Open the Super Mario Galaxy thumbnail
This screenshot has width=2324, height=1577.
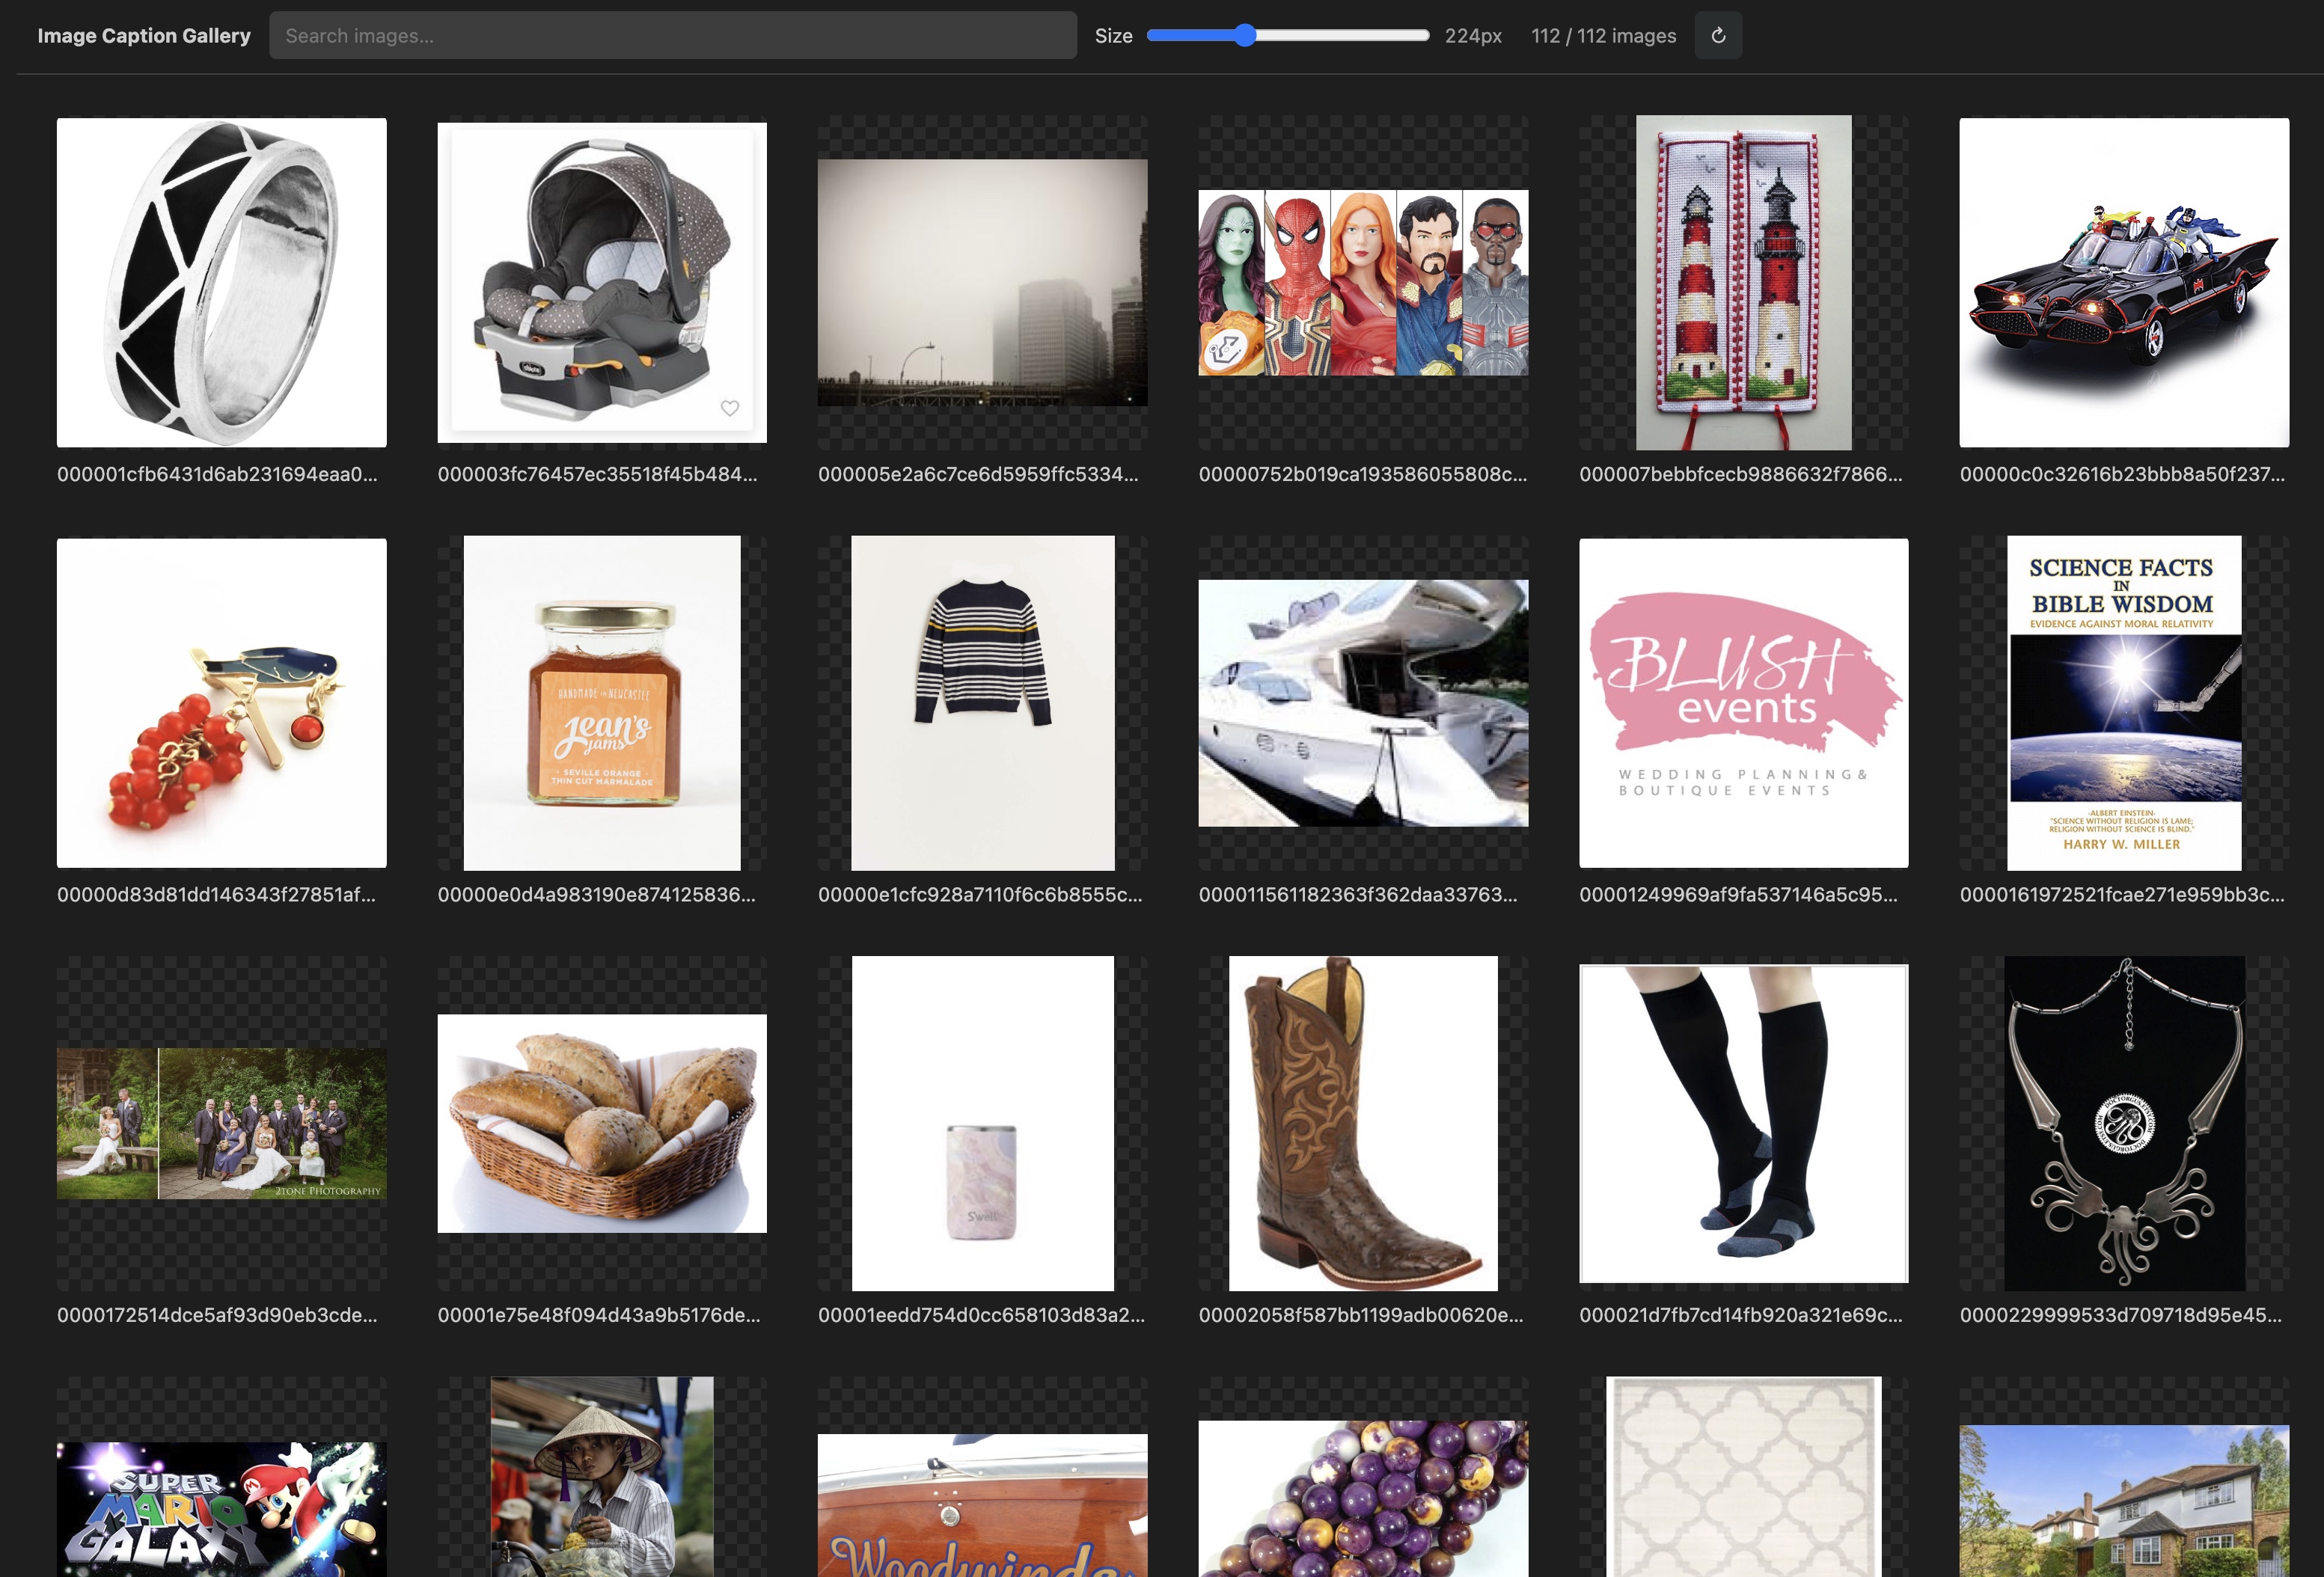[x=222, y=1509]
